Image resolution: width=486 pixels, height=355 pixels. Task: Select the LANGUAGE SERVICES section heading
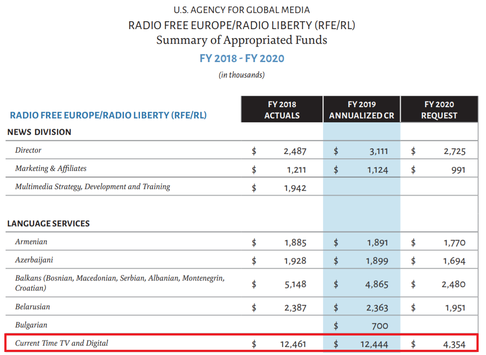49,223
